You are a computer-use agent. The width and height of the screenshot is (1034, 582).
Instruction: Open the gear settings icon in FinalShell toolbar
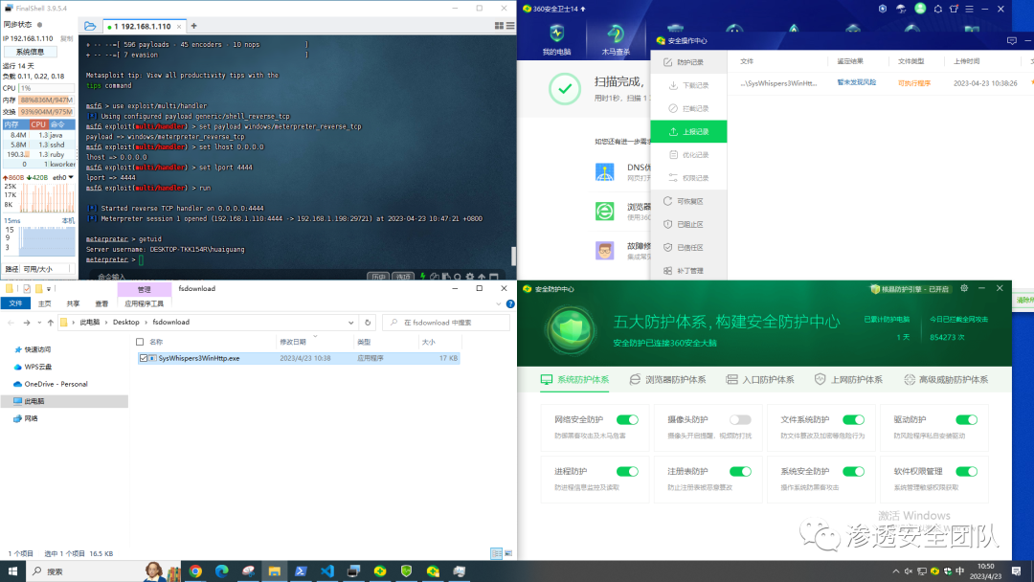(469, 277)
